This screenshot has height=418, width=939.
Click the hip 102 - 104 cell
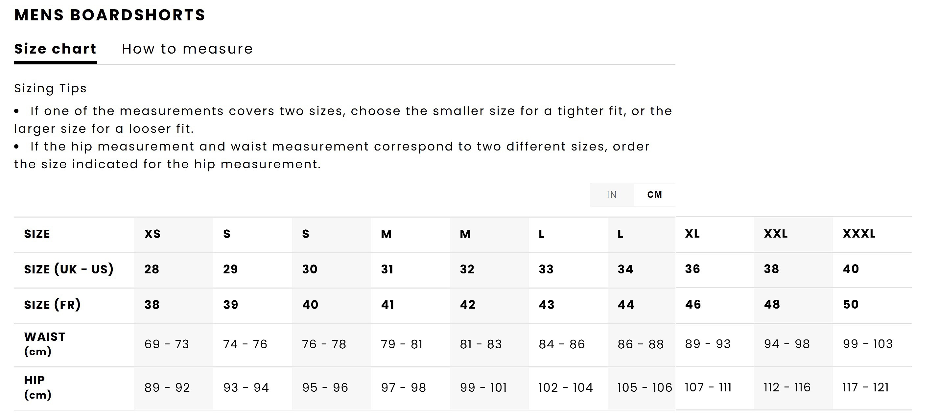(x=565, y=387)
